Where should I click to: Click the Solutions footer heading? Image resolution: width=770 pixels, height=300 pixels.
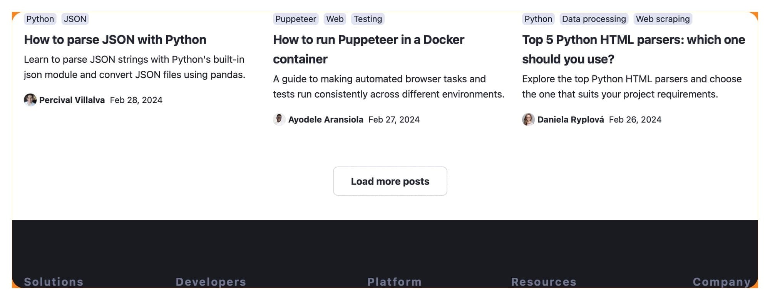(x=54, y=282)
